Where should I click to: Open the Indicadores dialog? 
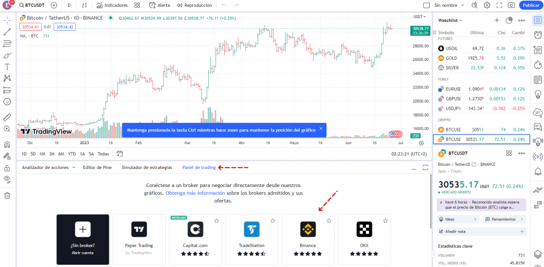coord(112,5)
